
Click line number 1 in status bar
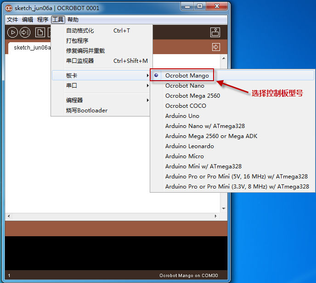(x=9, y=275)
